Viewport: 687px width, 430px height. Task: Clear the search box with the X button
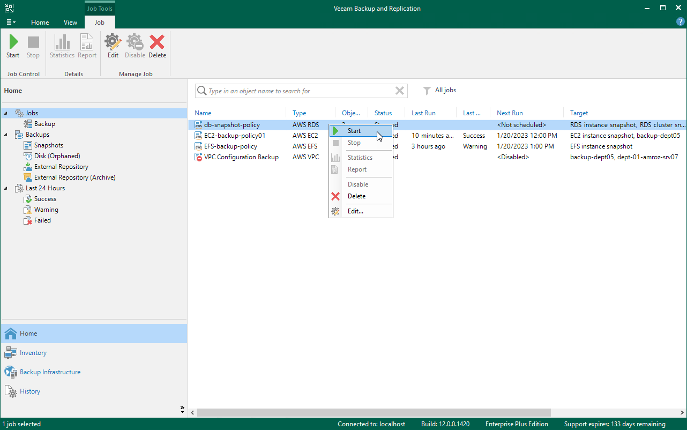[399, 91]
